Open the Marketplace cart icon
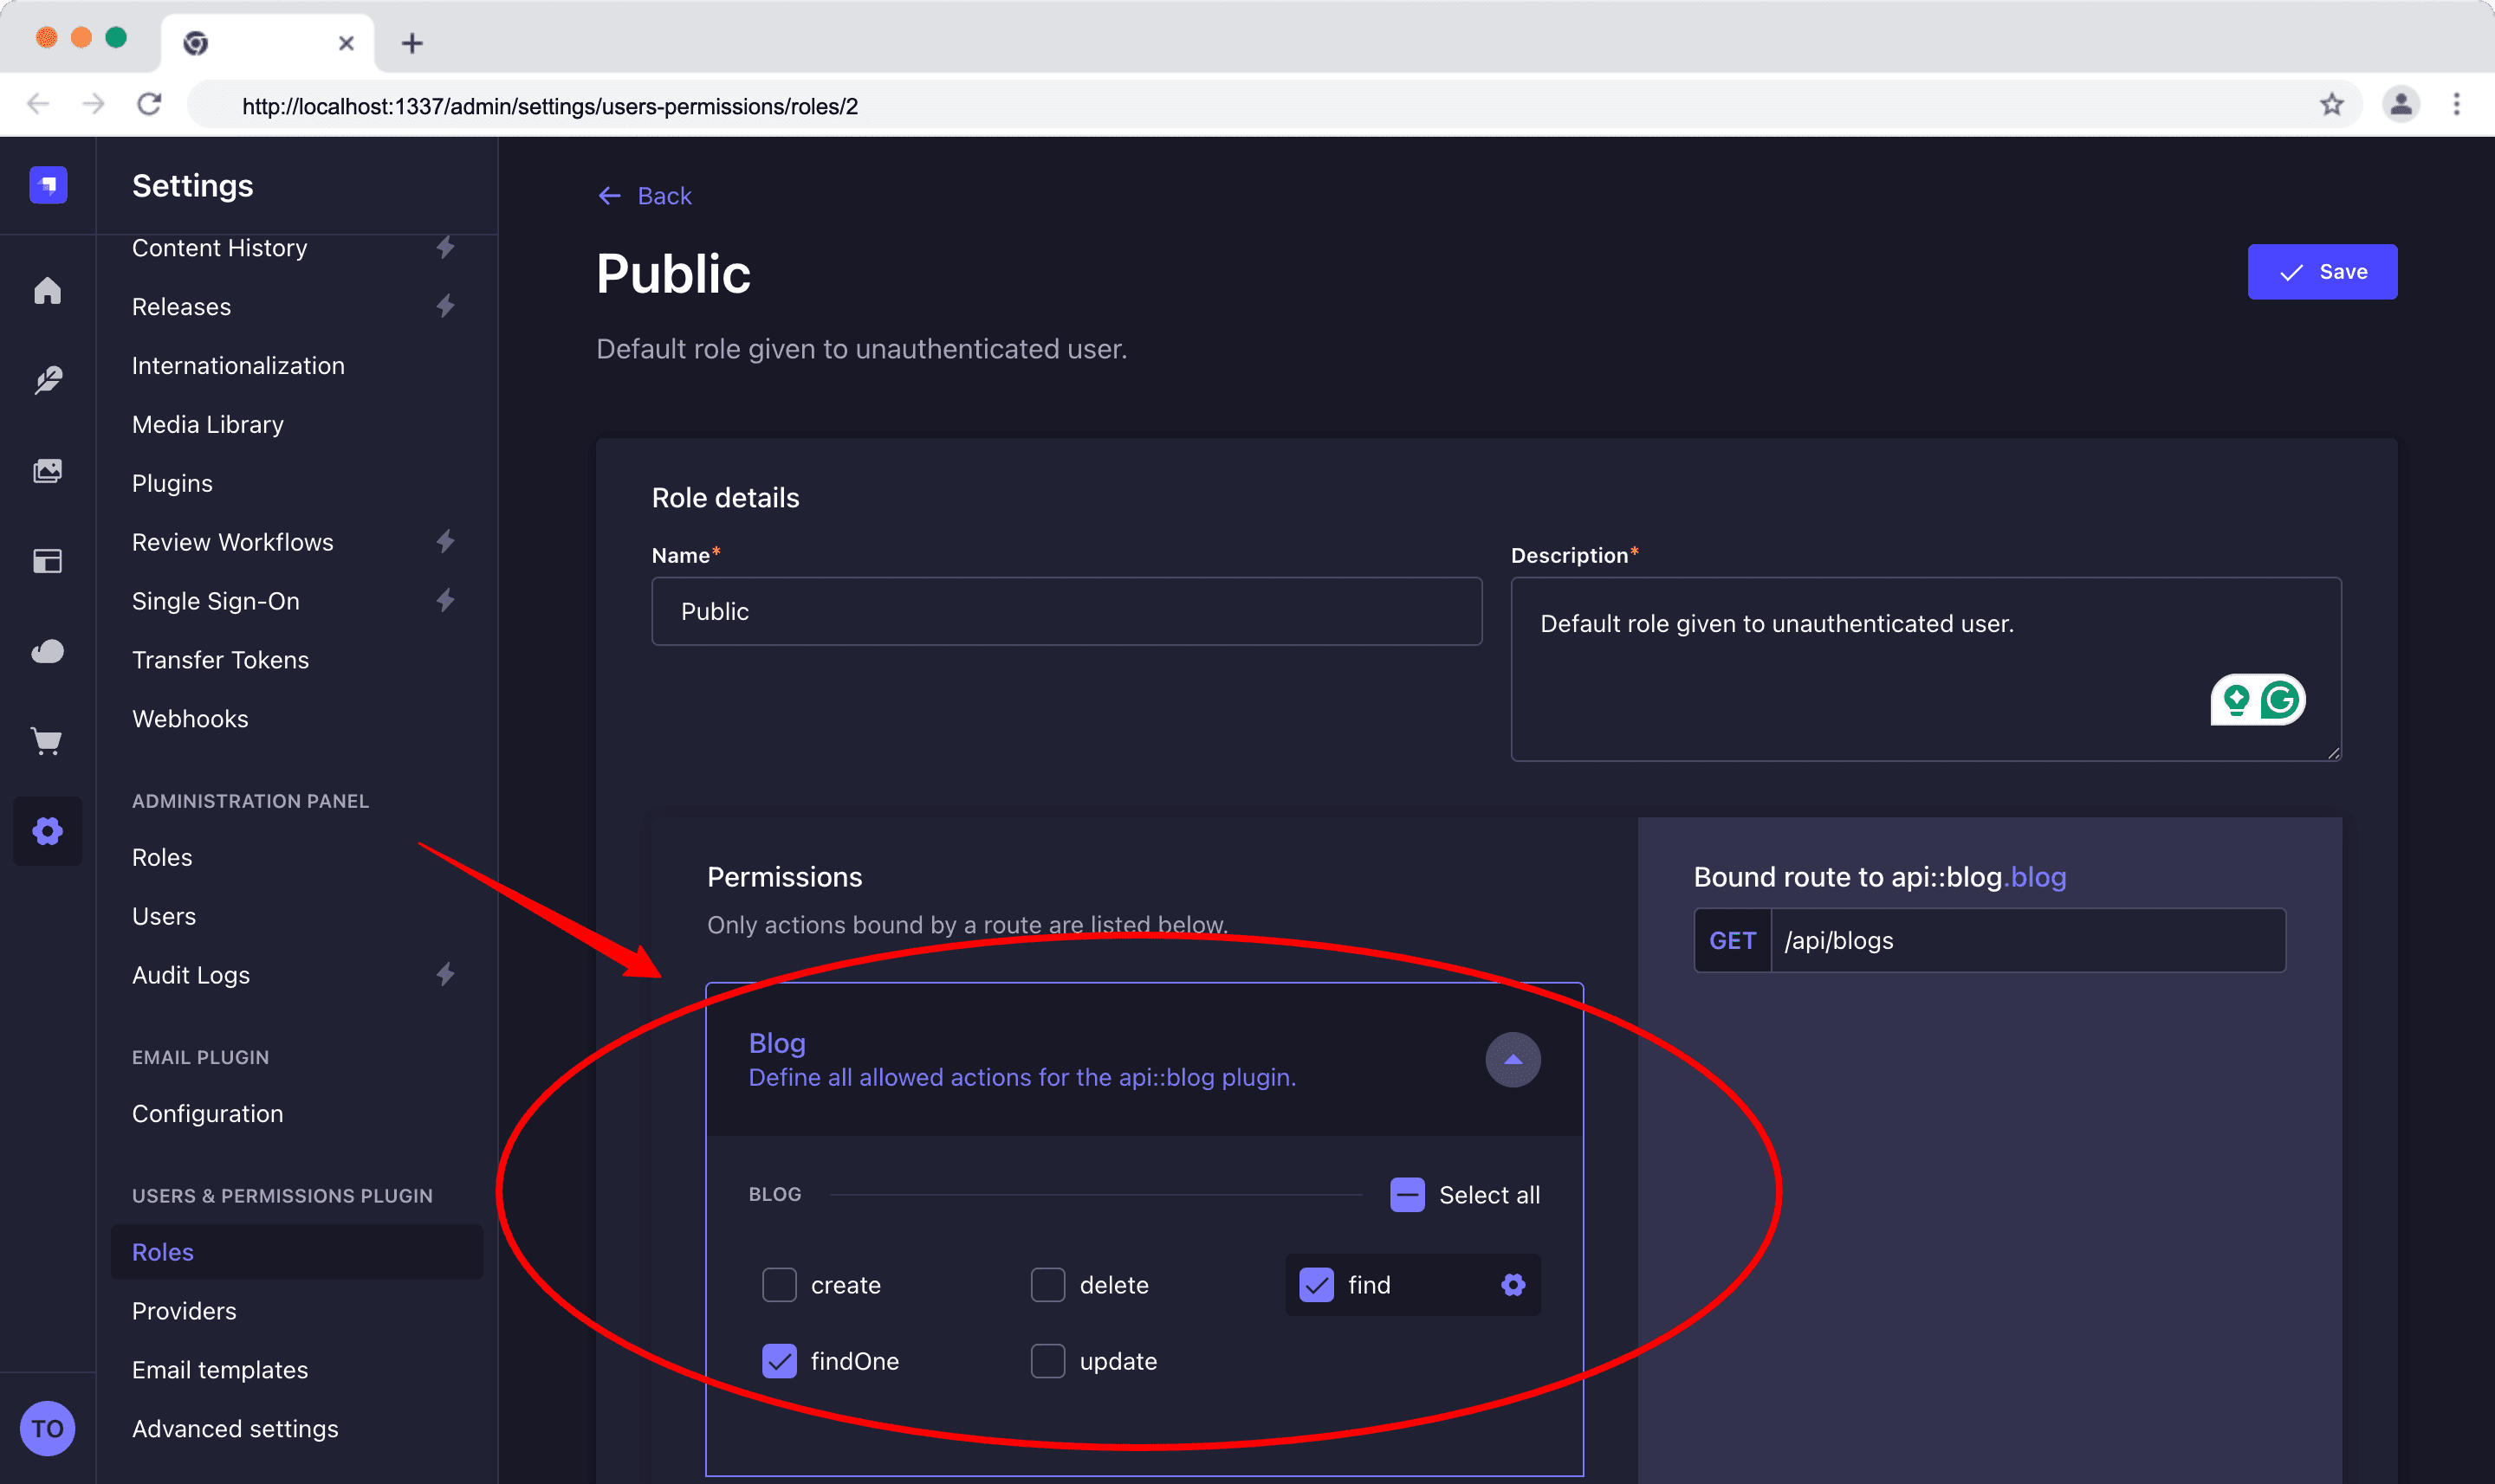The height and width of the screenshot is (1484, 2495). (x=48, y=741)
